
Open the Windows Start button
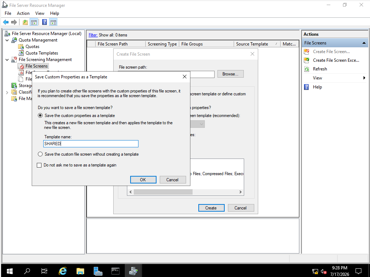9,271
